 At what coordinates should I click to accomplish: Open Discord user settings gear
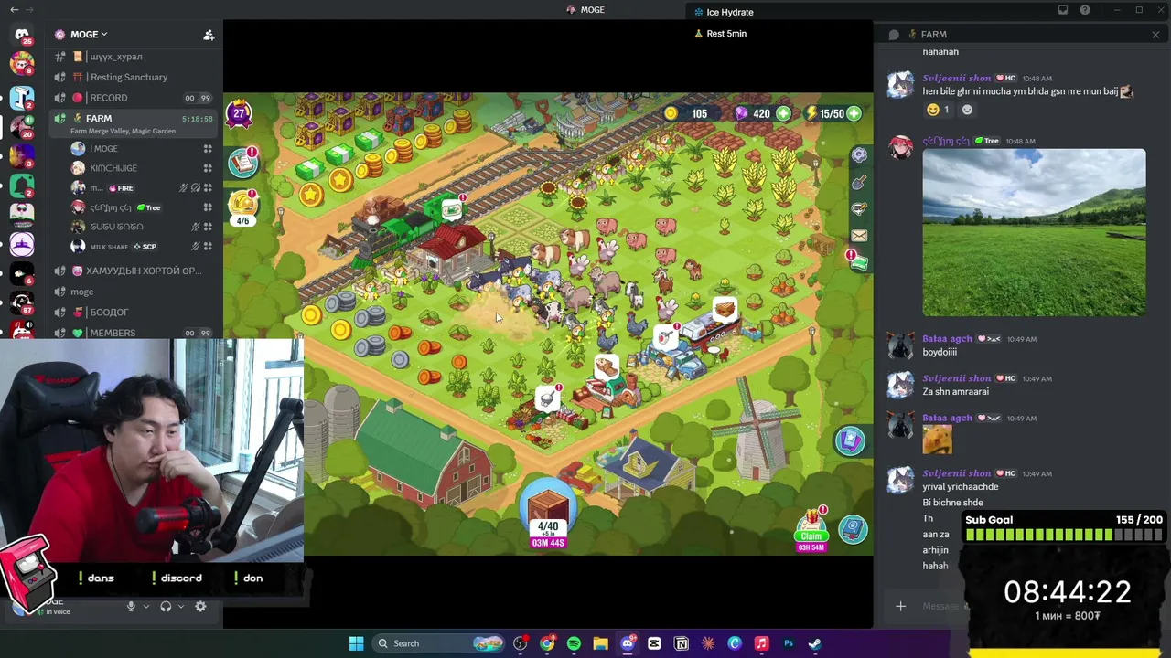click(x=200, y=607)
